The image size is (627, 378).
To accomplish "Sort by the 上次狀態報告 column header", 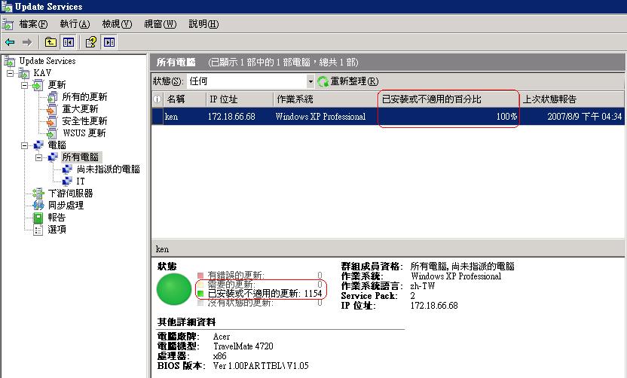I will pos(571,99).
